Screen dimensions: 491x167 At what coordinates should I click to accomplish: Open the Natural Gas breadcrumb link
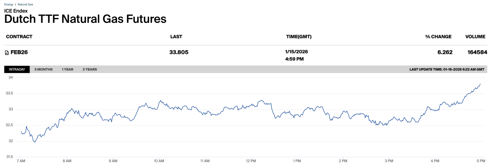coord(25,4)
